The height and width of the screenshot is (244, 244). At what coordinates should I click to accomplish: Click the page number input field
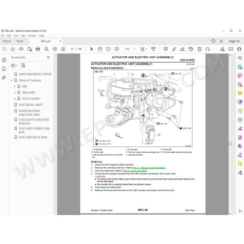click(72, 49)
